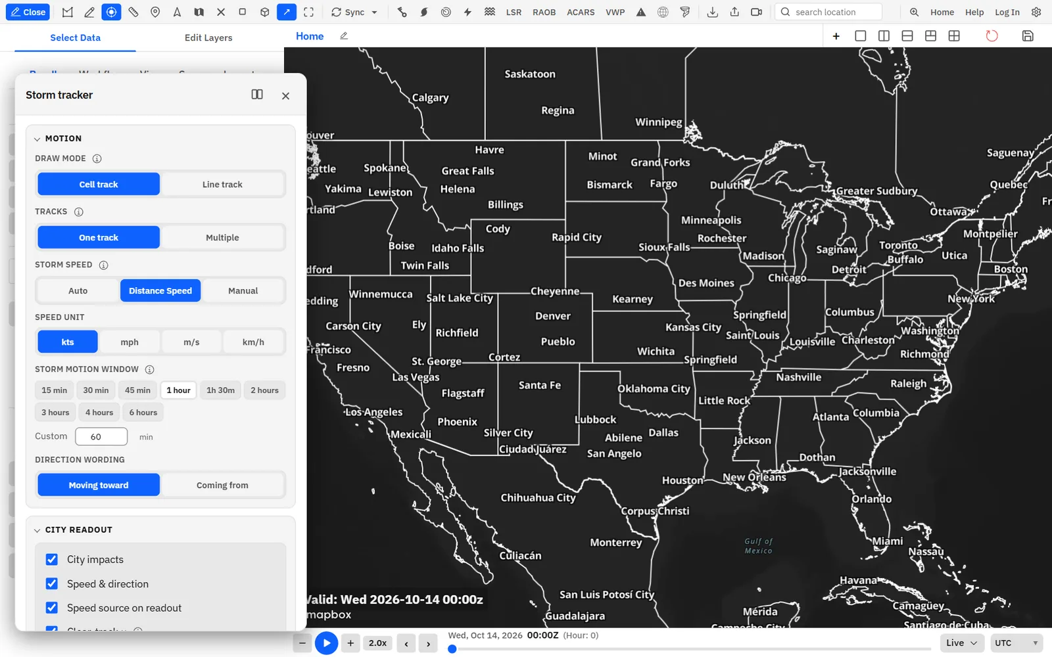The image size is (1052, 657).
Task: Select the location pin tool
Action: click(155, 12)
